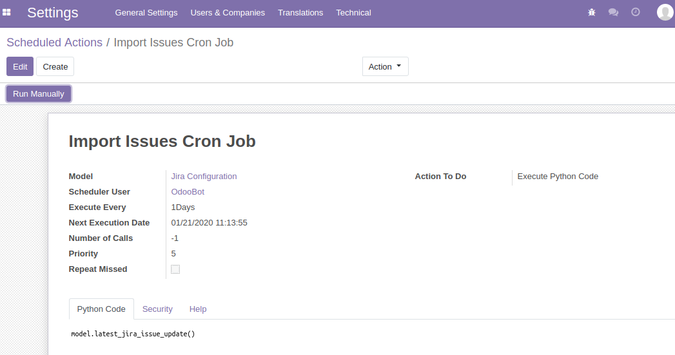Screen dimensions: 675x355
Task: Switch to the Security tab
Action: pos(157,309)
